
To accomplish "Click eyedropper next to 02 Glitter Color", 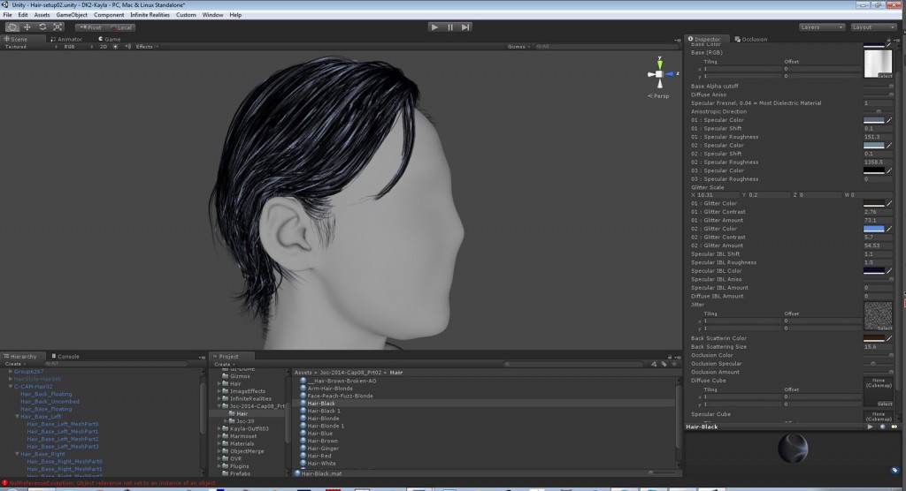I will pyautogui.click(x=889, y=229).
